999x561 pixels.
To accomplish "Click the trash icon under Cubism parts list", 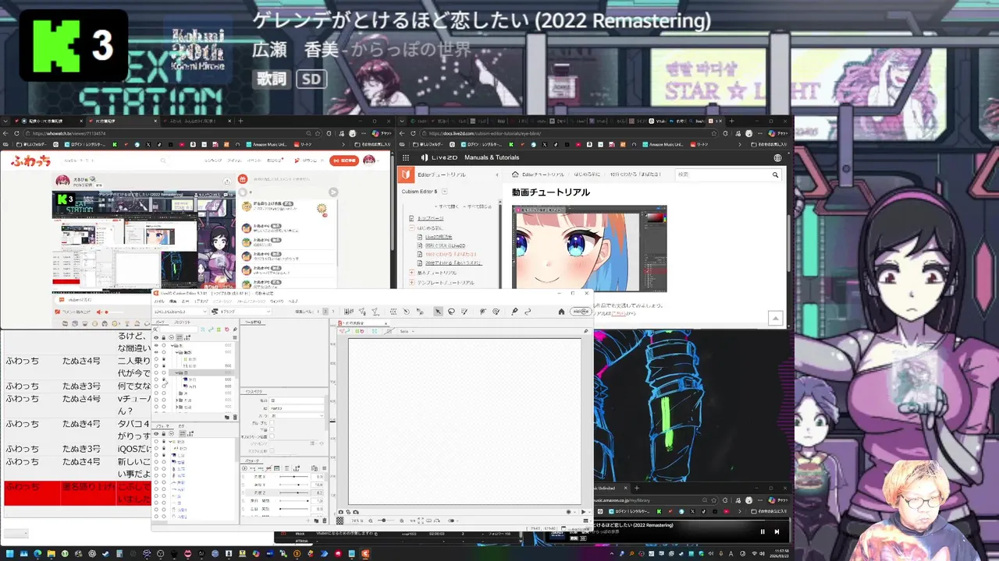I will point(235,418).
